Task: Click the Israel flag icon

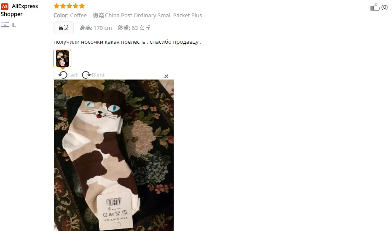Action: 5,25
